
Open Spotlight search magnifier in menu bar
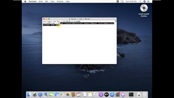coord(140,1)
